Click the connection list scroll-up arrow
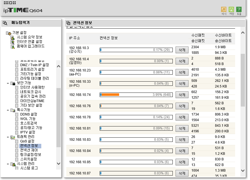 click(243, 33)
